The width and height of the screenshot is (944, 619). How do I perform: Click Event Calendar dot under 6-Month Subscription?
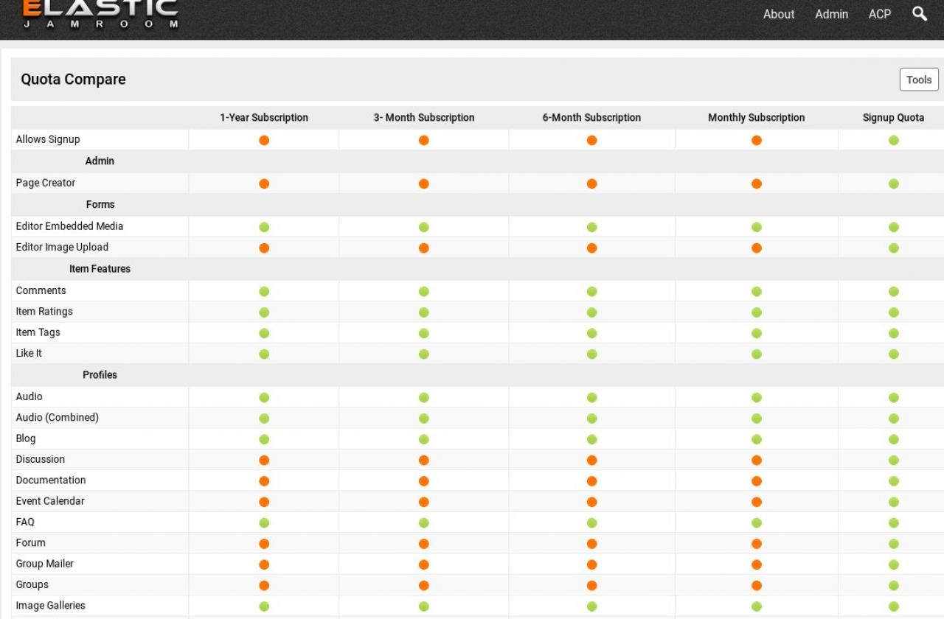coord(591,502)
